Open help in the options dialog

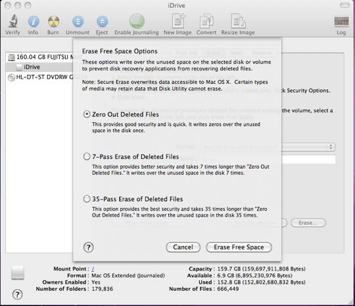click(x=89, y=247)
